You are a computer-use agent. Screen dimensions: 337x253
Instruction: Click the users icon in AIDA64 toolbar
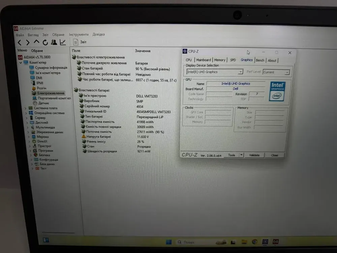[54, 42]
